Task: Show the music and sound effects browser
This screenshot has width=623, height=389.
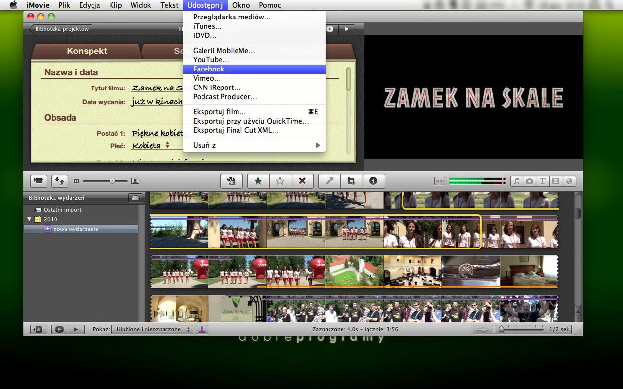Action: (x=516, y=181)
